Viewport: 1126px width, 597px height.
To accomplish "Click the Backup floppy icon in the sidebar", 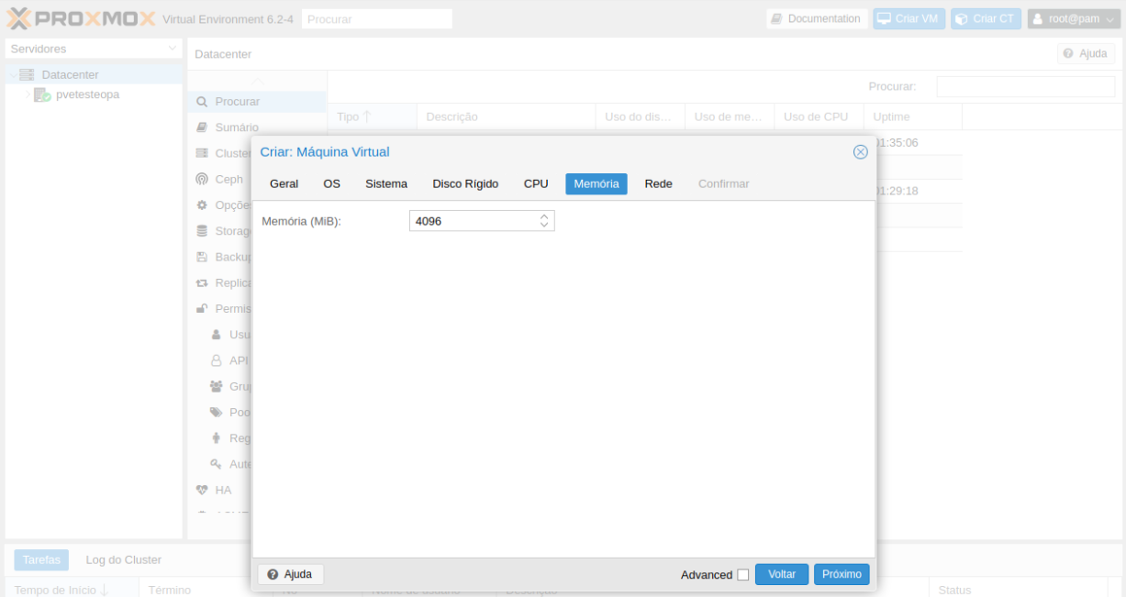I will click(202, 257).
